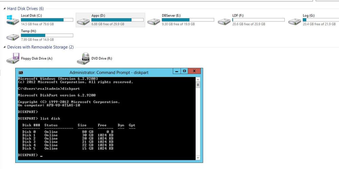Close the Command Prompt window

194,71
